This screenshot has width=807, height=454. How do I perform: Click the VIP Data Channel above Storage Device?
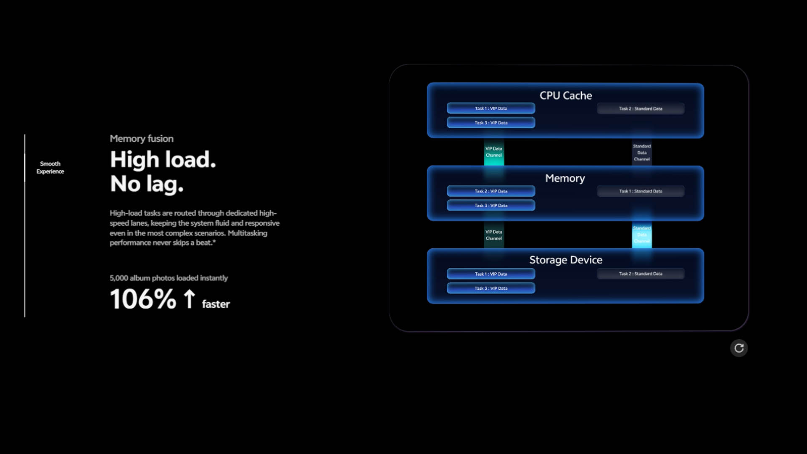point(494,235)
